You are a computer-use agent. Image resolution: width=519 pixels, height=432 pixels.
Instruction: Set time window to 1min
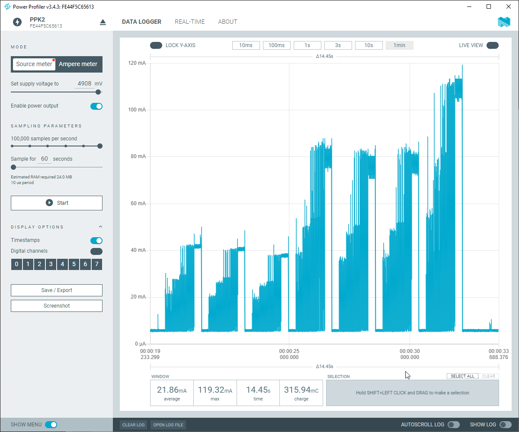coord(399,45)
